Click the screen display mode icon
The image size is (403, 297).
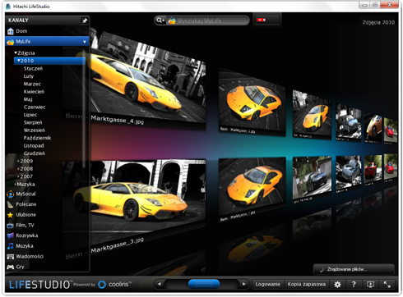[370, 285]
